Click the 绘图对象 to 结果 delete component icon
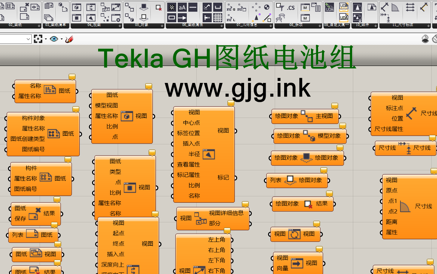437x274 pixels. tap(308, 204)
